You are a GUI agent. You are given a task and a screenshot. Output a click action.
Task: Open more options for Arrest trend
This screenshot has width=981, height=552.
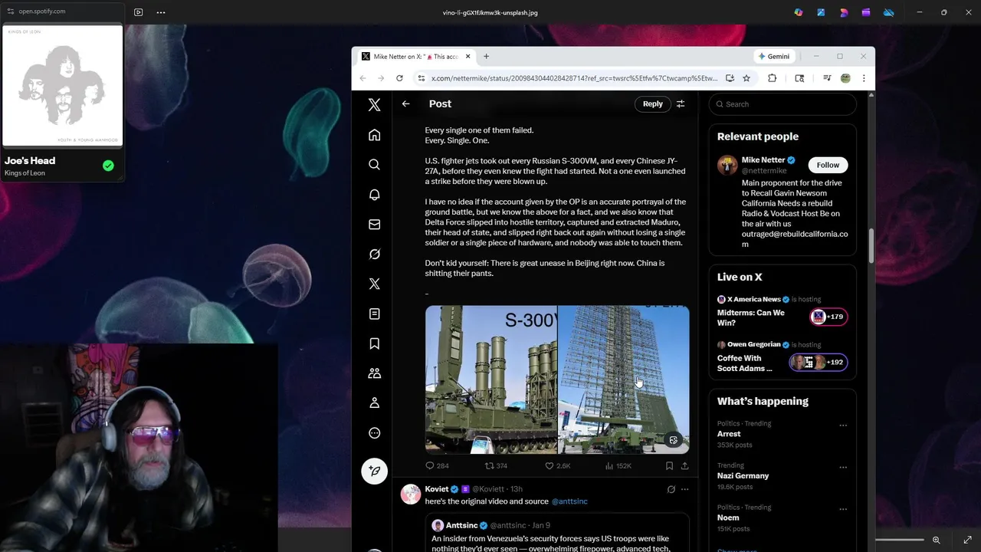[843, 426]
